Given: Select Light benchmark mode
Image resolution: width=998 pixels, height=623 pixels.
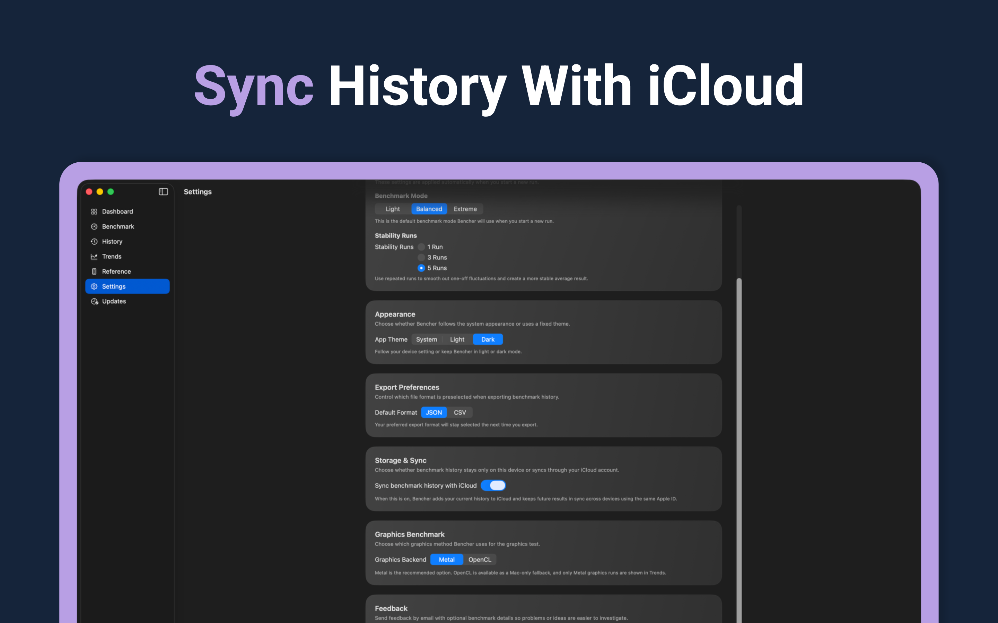Looking at the screenshot, I should tap(393, 209).
